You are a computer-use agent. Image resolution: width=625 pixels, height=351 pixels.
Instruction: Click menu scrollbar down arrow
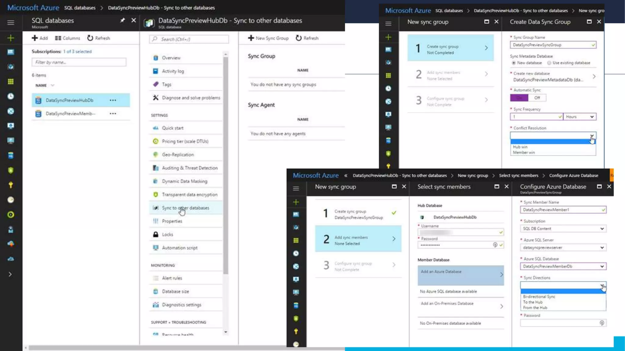tap(226, 332)
